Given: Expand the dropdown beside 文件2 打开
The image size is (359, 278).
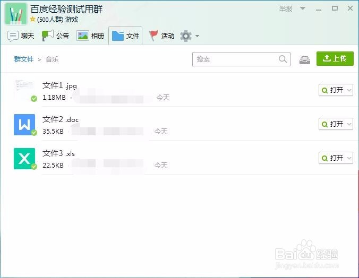Looking at the screenshot, I should [349, 124].
